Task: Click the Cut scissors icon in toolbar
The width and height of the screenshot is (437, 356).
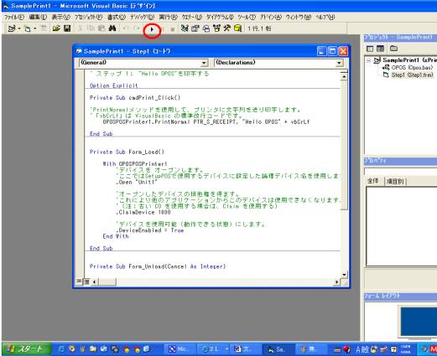Action: [81, 28]
